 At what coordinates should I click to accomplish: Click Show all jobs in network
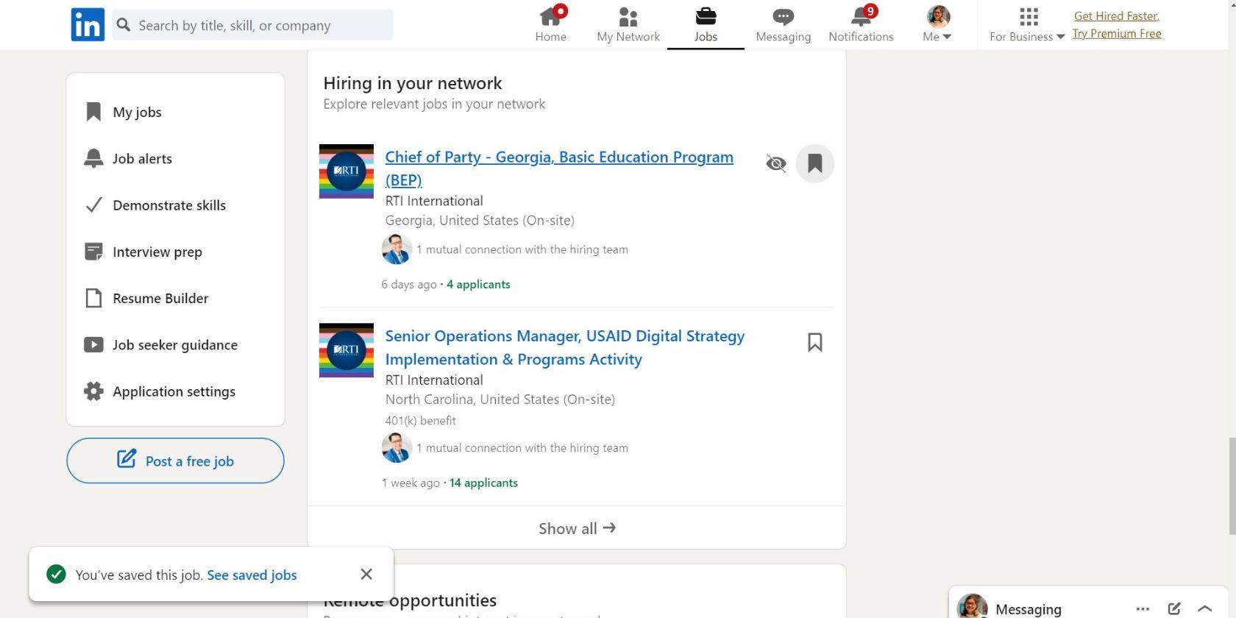(x=577, y=528)
